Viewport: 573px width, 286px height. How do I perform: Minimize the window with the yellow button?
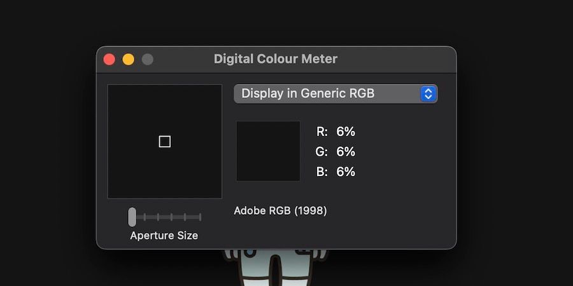pos(128,59)
